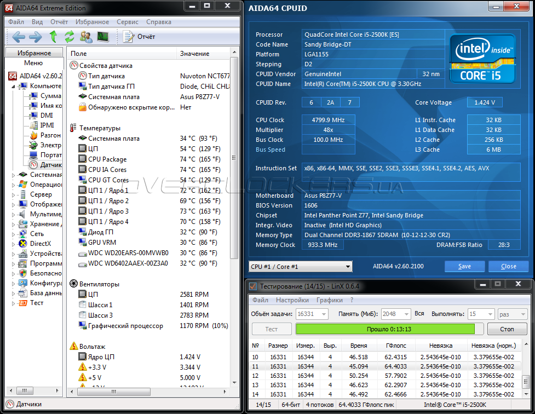535x414 pixels.
Task: Select the Разгон flame icon item
Action: (50, 135)
